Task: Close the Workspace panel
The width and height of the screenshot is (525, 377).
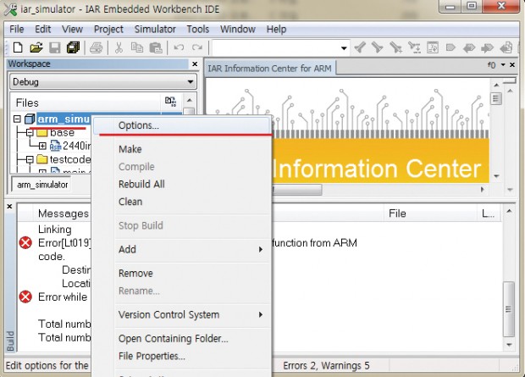Action: (x=195, y=64)
